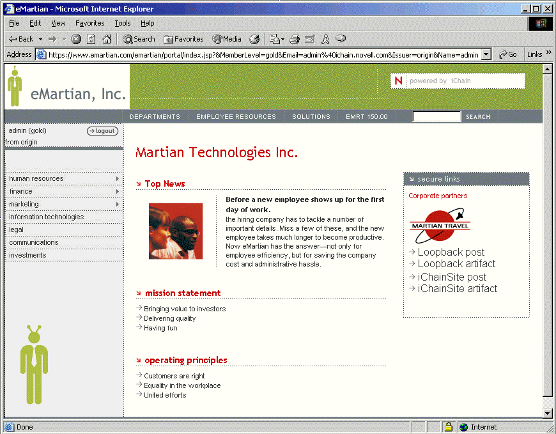Viewport: 556px width, 434px height.
Task: Click the logout button
Action: point(102,131)
